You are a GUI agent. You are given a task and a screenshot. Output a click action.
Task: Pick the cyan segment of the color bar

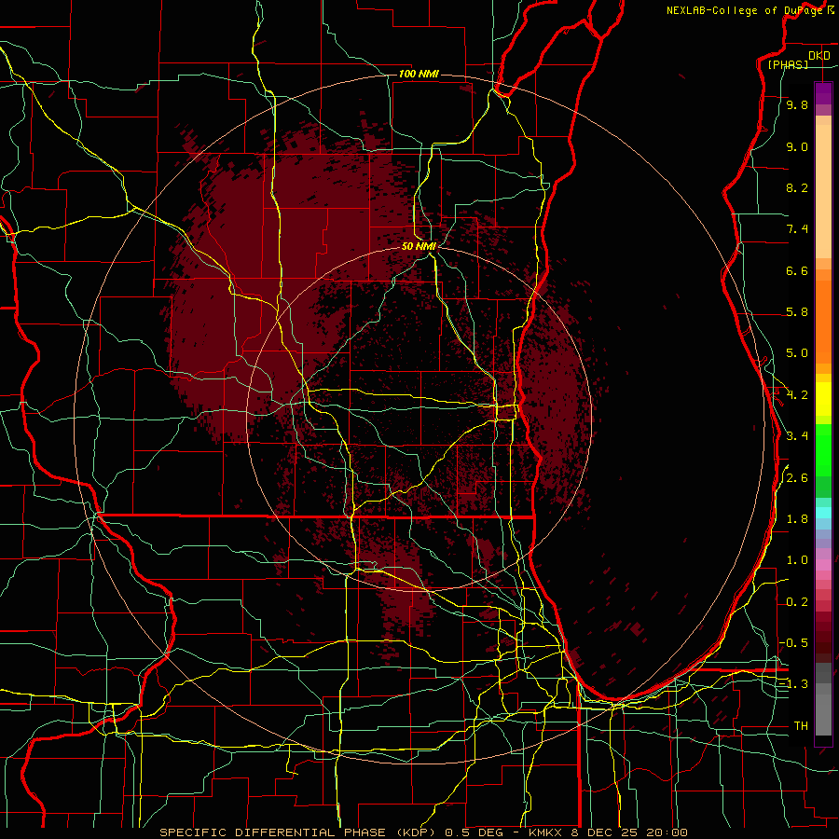pyautogui.click(x=823, y=513)
